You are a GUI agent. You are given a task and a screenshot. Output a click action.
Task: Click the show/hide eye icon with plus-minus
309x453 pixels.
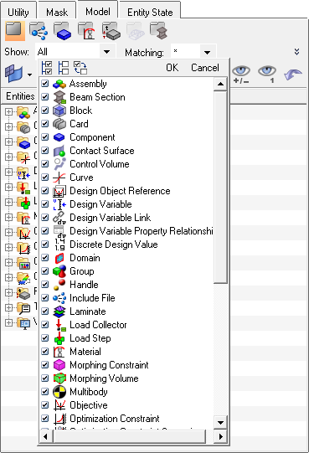(x=241, y=75)
